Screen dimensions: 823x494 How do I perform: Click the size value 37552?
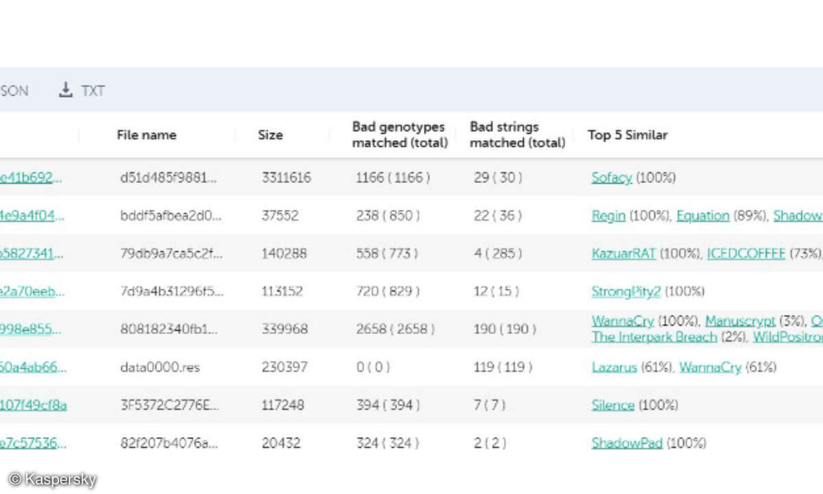tap(280, 215)
